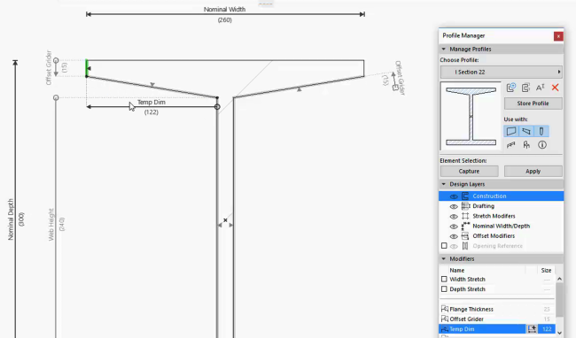The height and width of the screenshot is (338, 576).
Task: Click the Stretch Modifiers layer icon
Action: pos(465,216)
